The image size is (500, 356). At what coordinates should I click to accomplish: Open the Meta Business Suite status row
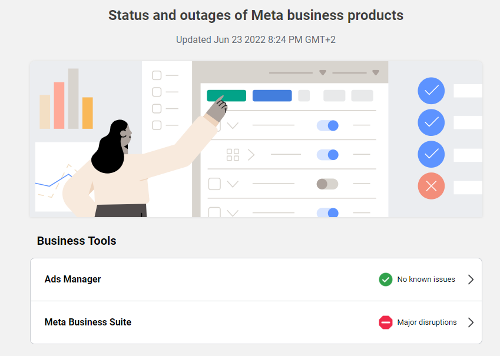tap(256, 322)
